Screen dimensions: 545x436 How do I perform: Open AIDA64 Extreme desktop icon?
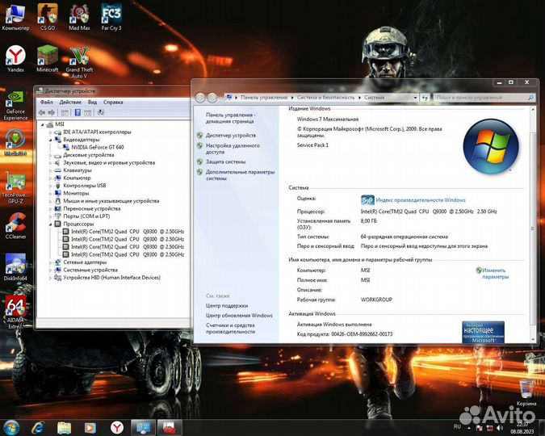[x=15, y=312]
